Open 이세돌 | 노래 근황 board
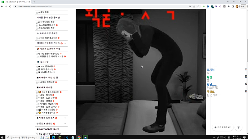Image resolution: width=248 pixels, height=139 pixels. pyautogui.click(x=46, y=98)
